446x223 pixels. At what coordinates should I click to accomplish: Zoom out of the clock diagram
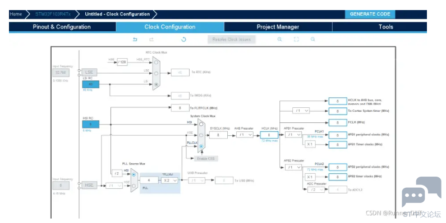[313, 39]
